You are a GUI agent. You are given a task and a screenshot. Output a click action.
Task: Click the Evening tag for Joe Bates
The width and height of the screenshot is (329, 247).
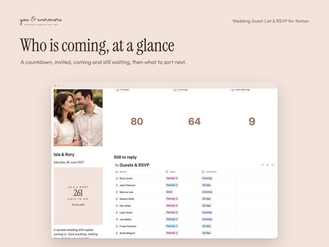click(207, 219)
